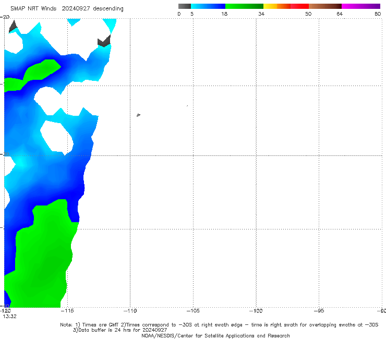This screenshot has width=386, height=339.
Task: Click the color bar label '64'
Action: (x=340, y=14)
